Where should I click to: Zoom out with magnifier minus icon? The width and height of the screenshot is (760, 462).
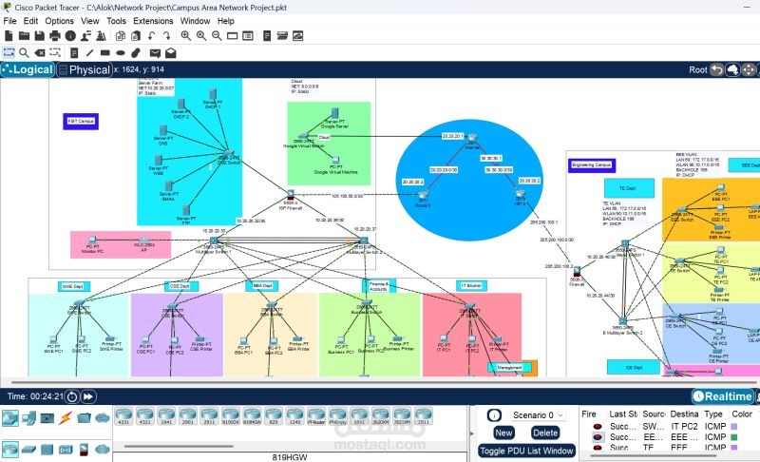(217, 36)
